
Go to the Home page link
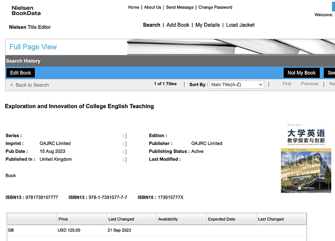click(134, 7)
